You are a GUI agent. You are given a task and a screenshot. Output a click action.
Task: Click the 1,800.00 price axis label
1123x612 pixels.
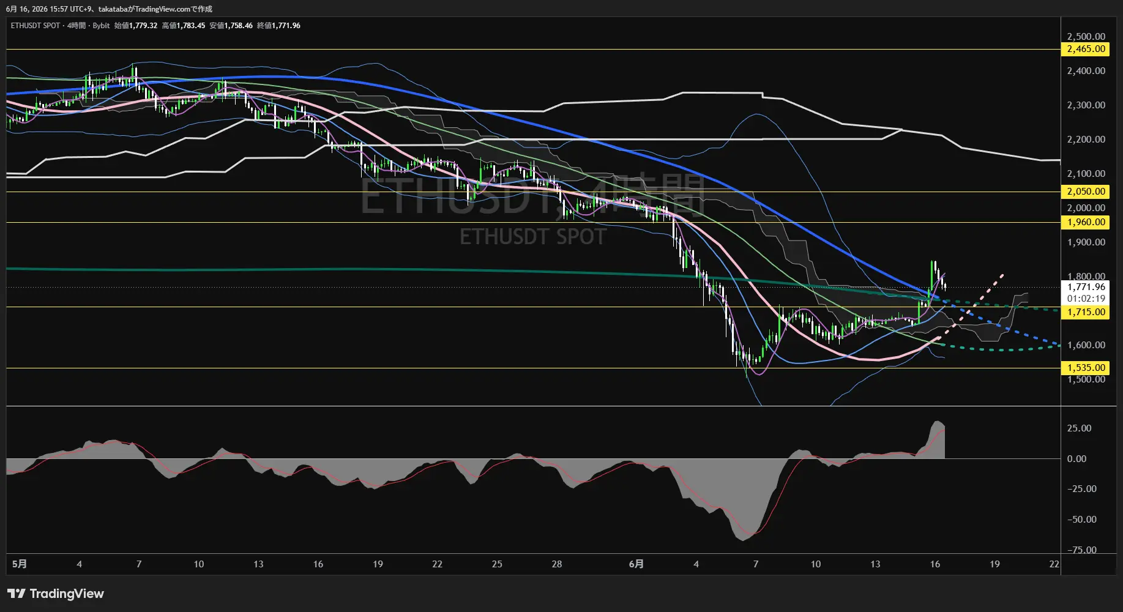[x=1086, y=277]
